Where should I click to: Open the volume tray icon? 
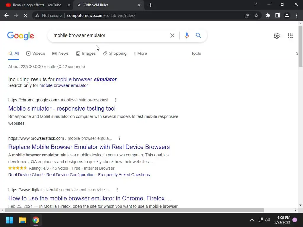pyautogui.click(x=267, y=220)
